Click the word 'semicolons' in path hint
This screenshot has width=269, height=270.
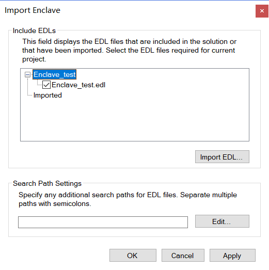click(x=72, y=204)
